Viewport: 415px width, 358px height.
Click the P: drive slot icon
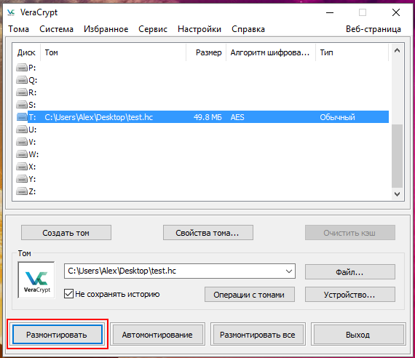[x=22, y=68]
